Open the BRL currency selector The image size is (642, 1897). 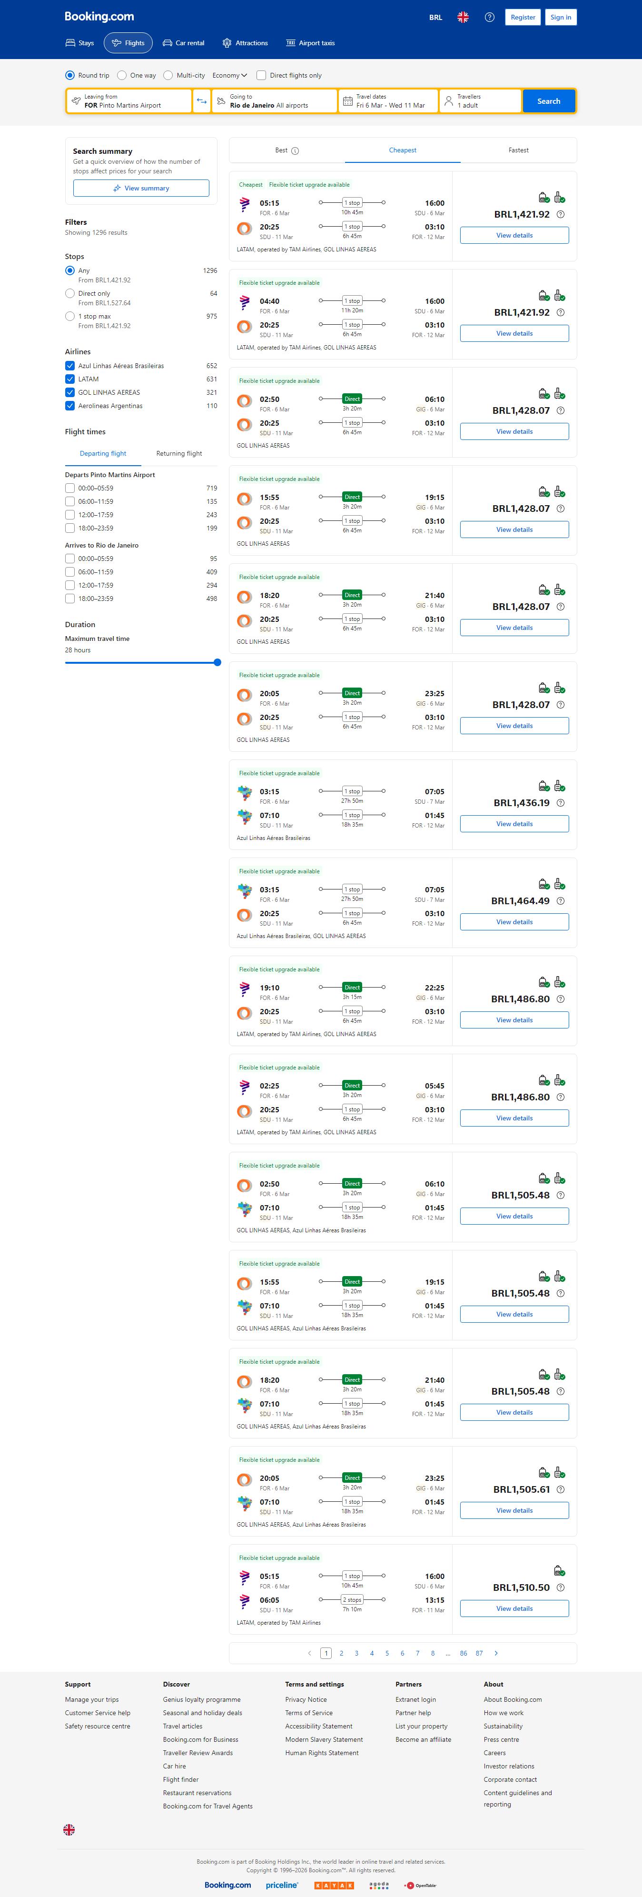pos(436,17)
